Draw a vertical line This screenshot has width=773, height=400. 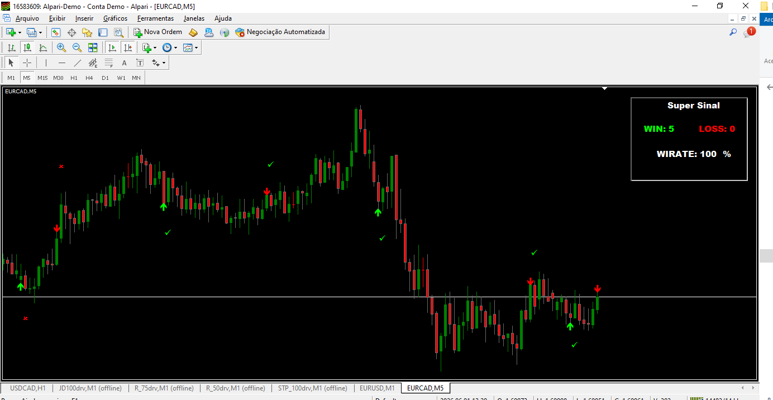[x=46, y=63]
